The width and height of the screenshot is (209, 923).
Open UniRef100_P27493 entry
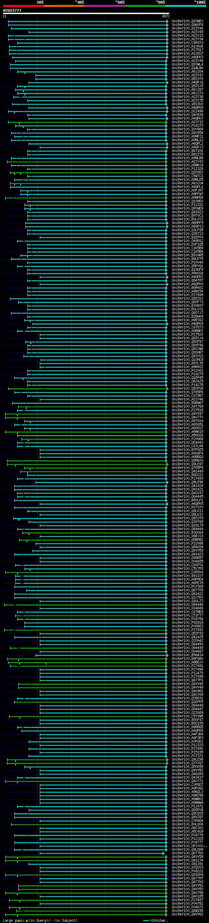(187, 479)
